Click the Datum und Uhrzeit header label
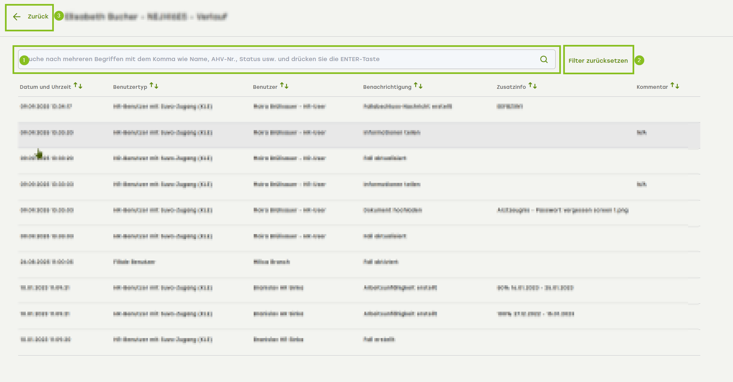This screenshot has width=733, height=382. tap(45, 87)
